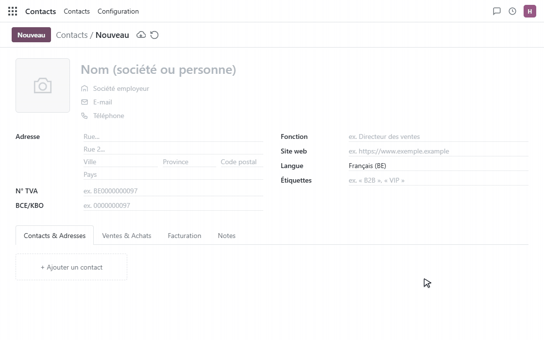This screenshot has width=544, height=340.
Task: Click the e-mail envelope icon
Action: click(x=85, y=102)
